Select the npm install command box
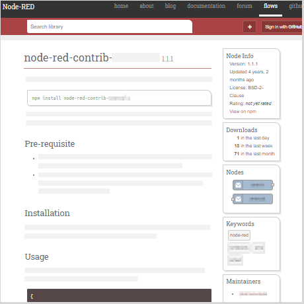This screenshot has width=304, height=304. (119, 98)
